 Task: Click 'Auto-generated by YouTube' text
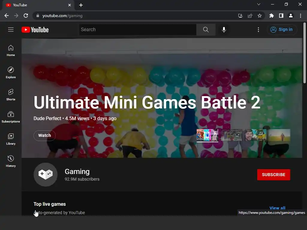[59, 213]
